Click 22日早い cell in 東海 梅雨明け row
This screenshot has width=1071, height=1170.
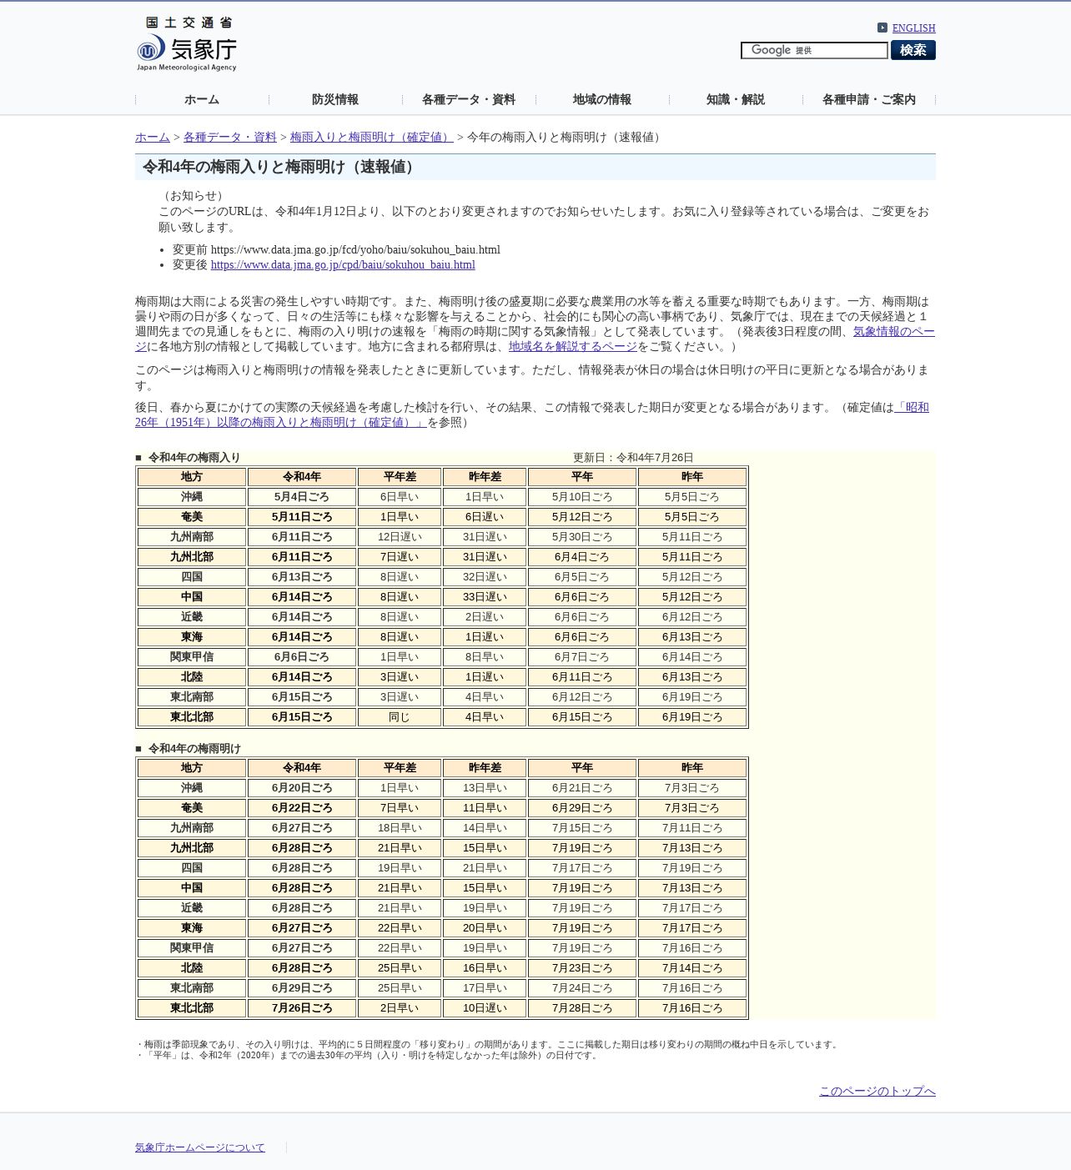pos(400,928)
